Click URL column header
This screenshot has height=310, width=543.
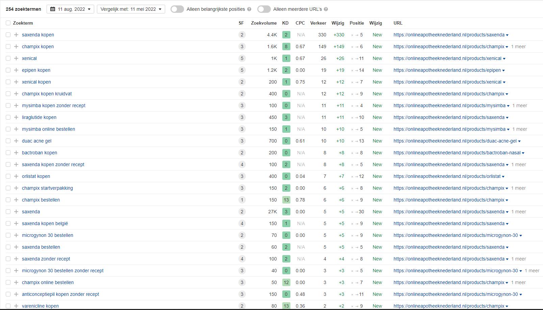point(398,23)
